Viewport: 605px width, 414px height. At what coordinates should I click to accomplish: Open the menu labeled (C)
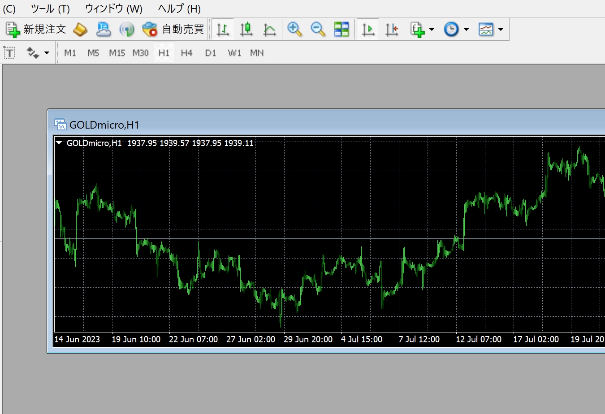click(x=9, y=9)
